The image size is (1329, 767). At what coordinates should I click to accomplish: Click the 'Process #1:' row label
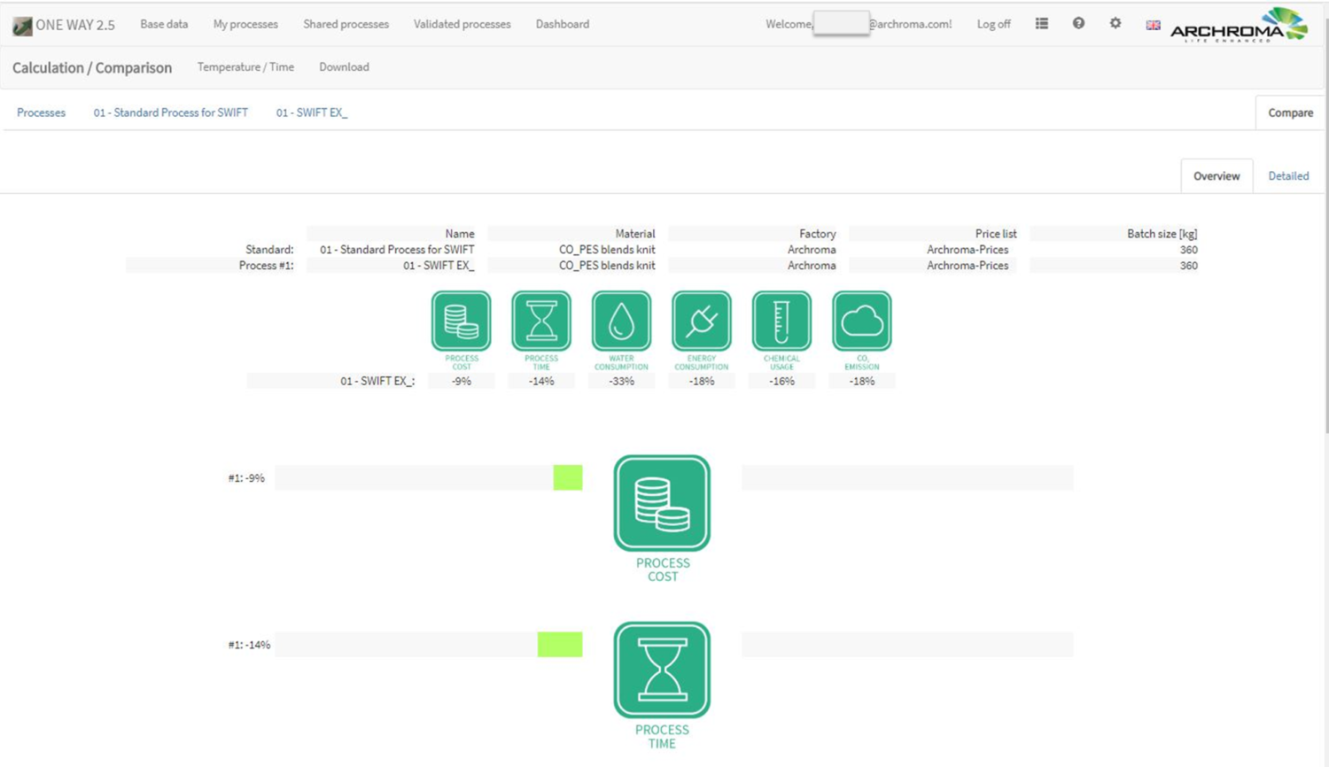[x=266, y=266]
